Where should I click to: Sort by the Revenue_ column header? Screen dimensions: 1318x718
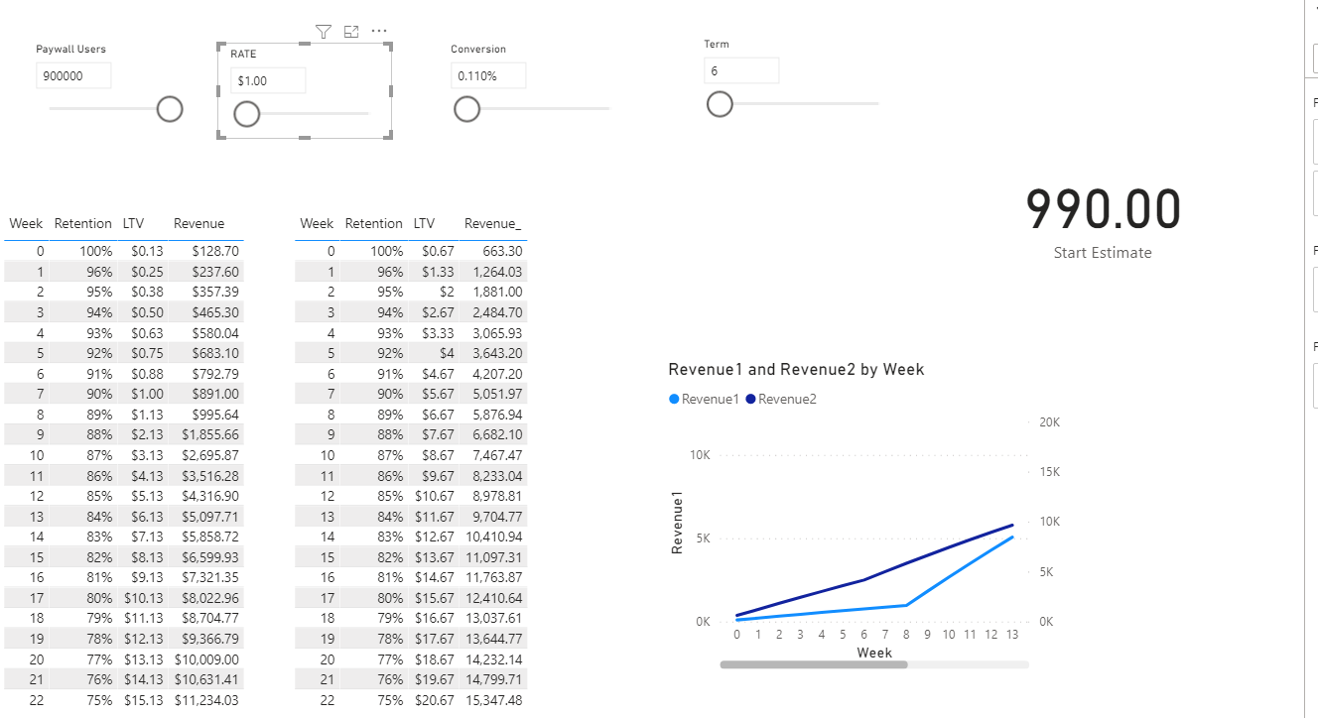(x=493, y=224)
